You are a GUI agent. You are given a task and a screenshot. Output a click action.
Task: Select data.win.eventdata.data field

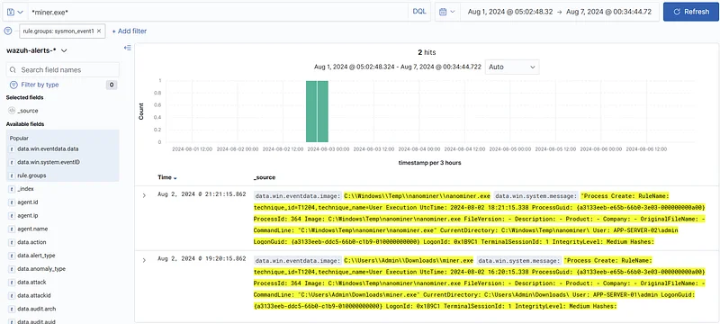pyautogui.click(x=48, y=149)
